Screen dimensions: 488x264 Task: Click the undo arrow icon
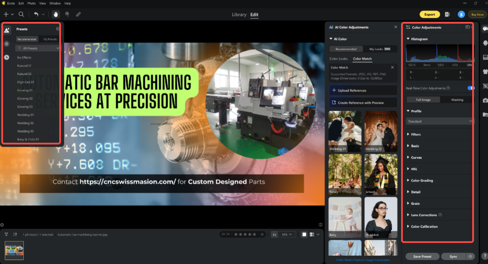[36, 14]
